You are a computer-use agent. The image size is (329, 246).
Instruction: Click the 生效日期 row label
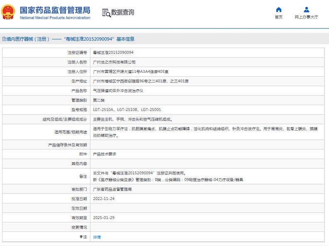coord(79,208)
